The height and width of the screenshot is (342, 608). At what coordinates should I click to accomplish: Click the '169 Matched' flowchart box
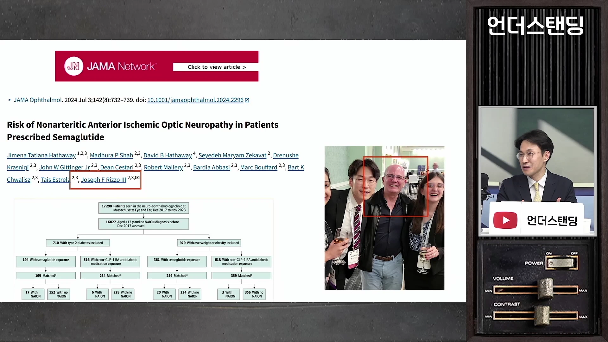46,275
